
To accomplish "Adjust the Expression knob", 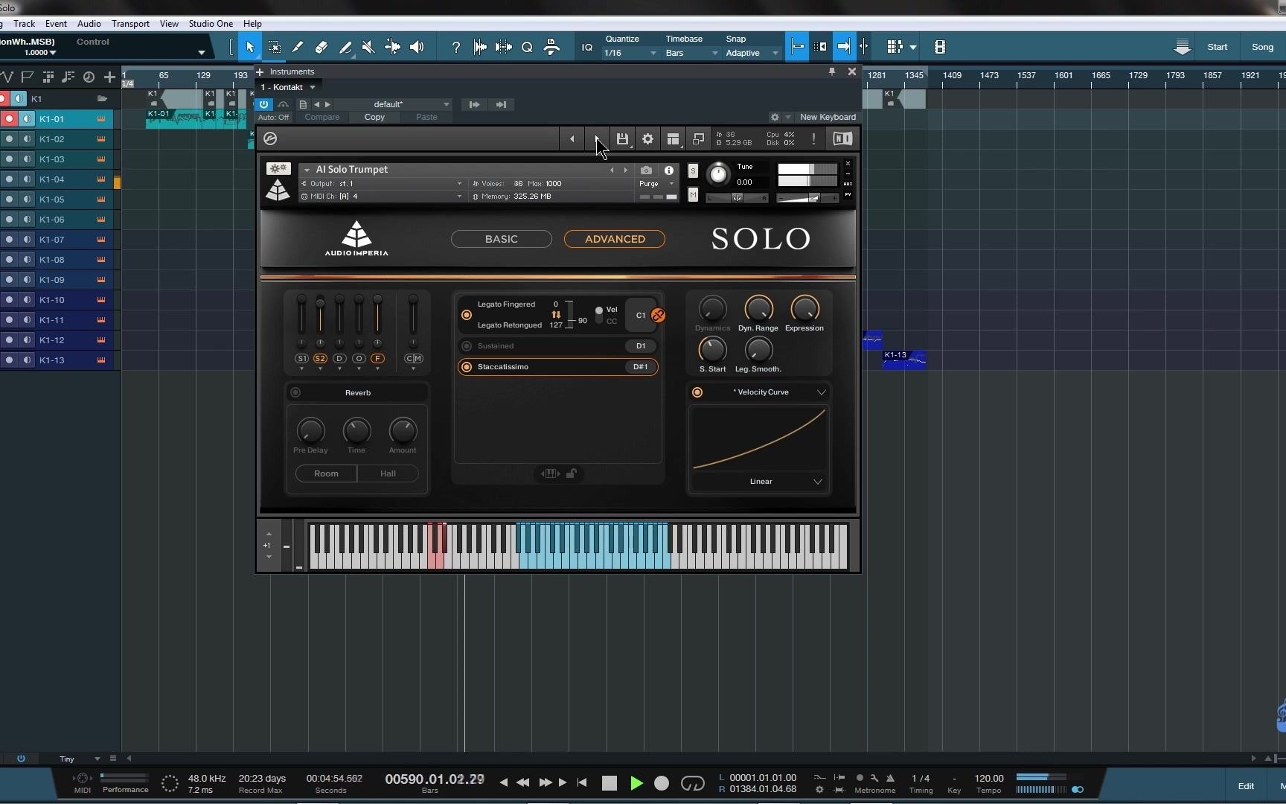I will pyautogui.click(x=804, y=309).
